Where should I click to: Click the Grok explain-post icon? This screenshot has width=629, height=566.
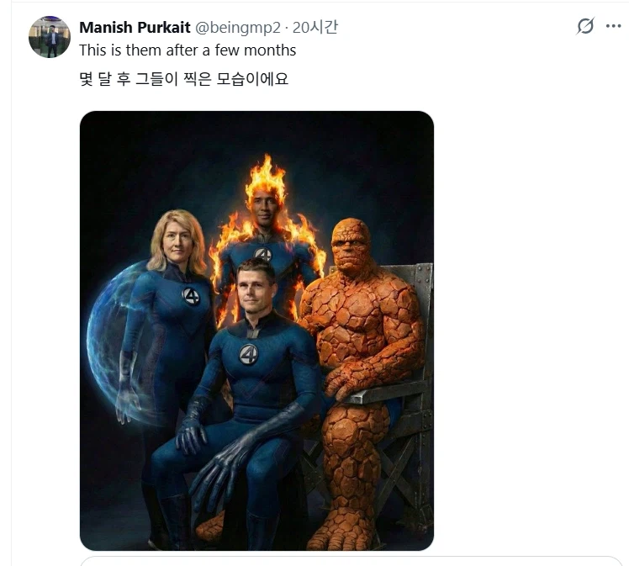click(585, 27)
